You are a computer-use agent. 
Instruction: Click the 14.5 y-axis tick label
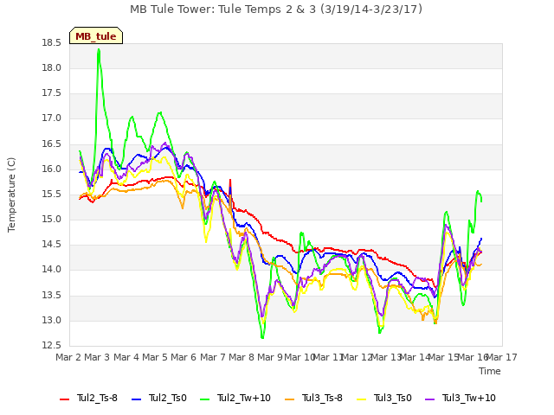coord(52,245)
